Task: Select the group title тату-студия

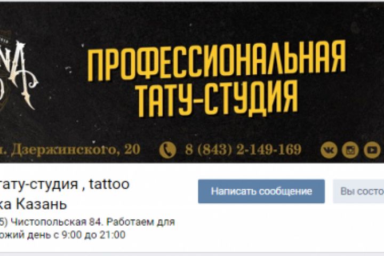Action: tap(39, 184)
